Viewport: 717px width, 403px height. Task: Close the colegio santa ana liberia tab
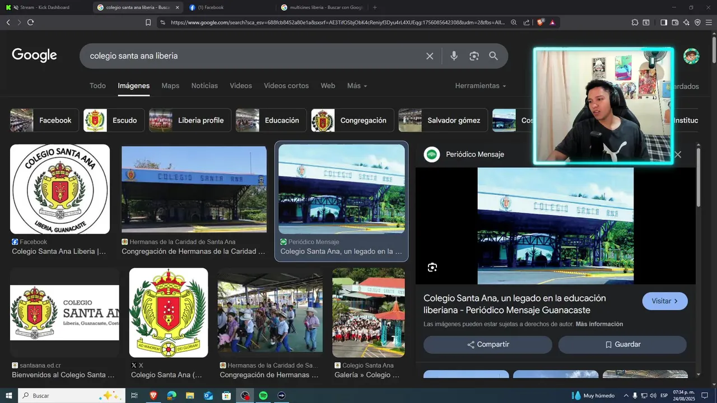click(178, 7)
